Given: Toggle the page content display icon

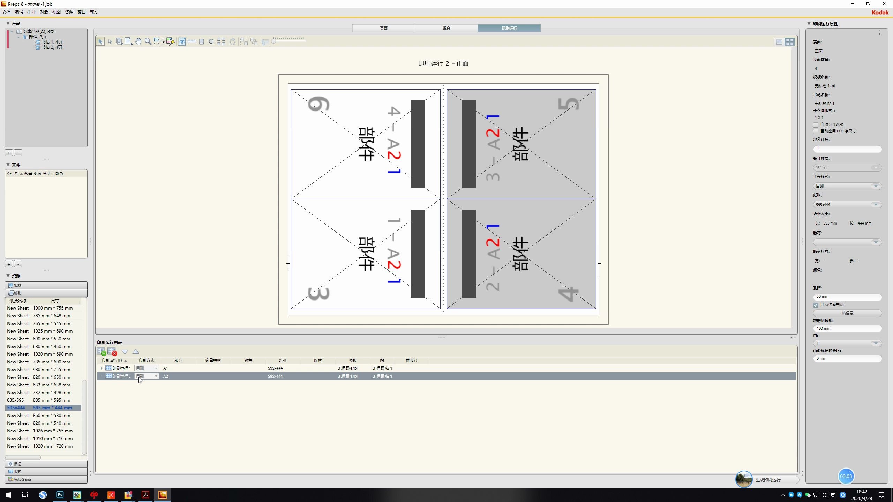Looking at the screenshot, I should coord(202,42).
